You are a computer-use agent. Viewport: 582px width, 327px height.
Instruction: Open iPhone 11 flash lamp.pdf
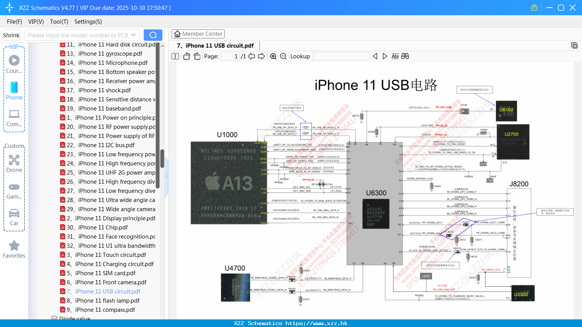pyautogui.click(x=100, y=301)
